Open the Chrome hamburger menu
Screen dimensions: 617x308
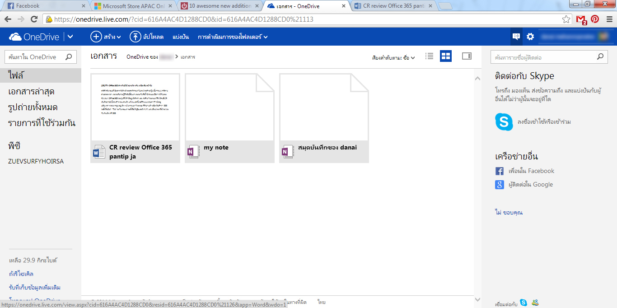tap(608, 19)
